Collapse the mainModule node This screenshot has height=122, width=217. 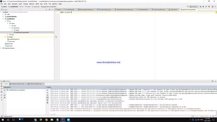pyautogui.click(x=3, y=19)
